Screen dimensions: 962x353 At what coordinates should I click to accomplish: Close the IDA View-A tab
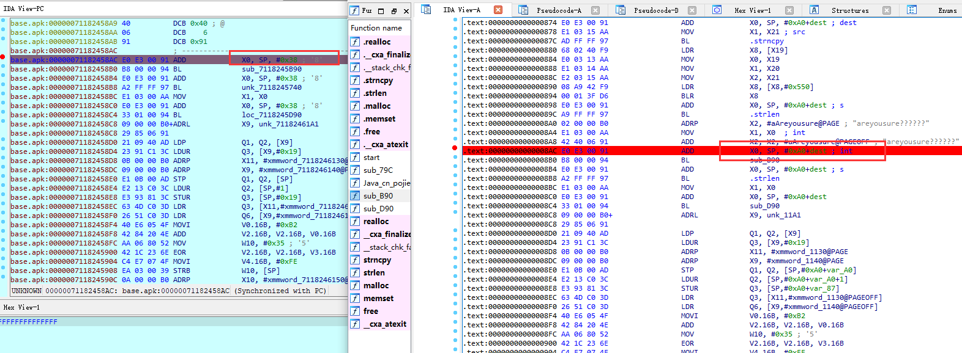coord(498,10)
